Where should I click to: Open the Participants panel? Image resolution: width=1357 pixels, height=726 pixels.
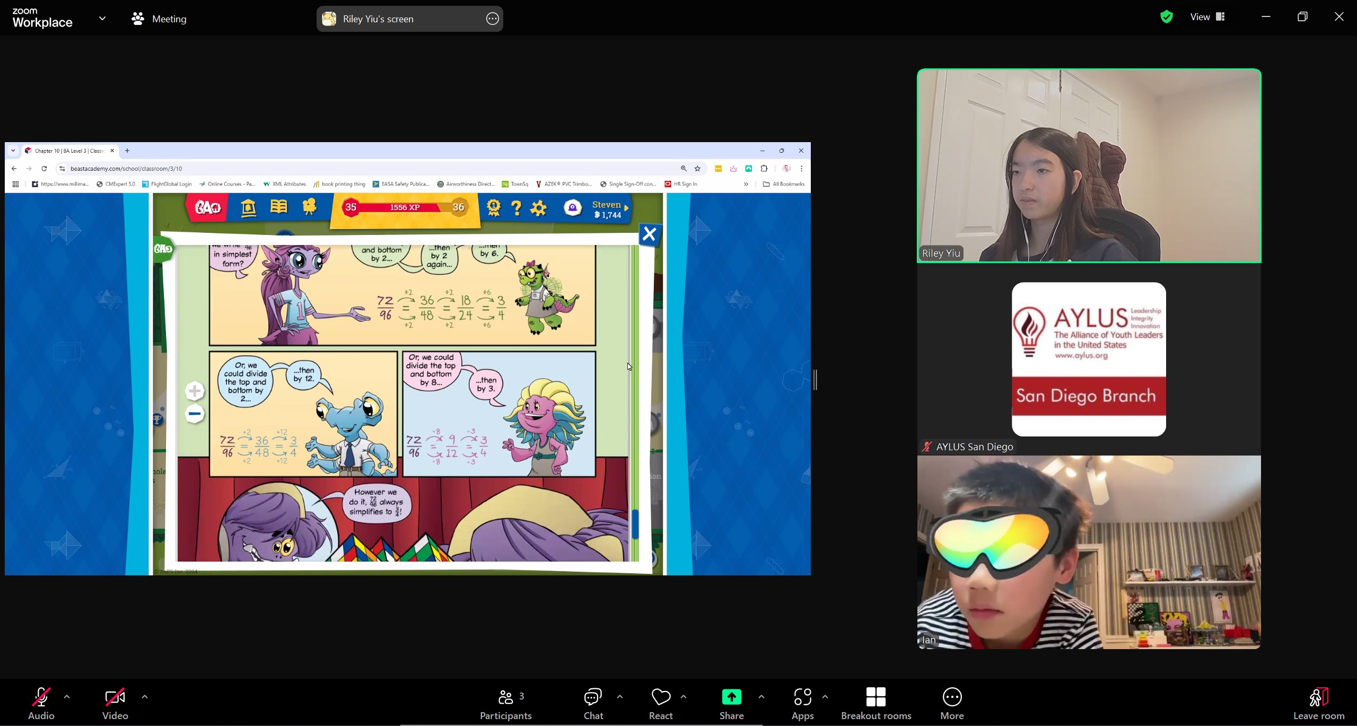click(x=505, y=703)
